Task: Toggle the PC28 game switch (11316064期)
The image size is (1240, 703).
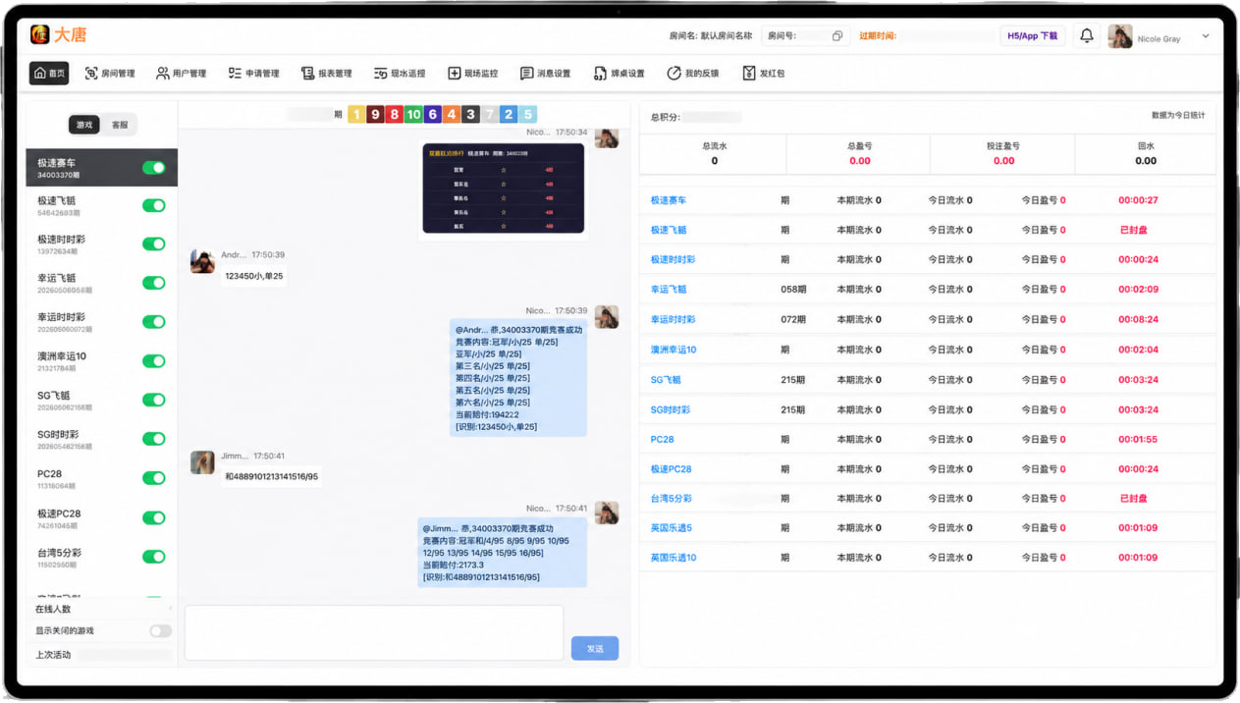Action: pos(154,478)
